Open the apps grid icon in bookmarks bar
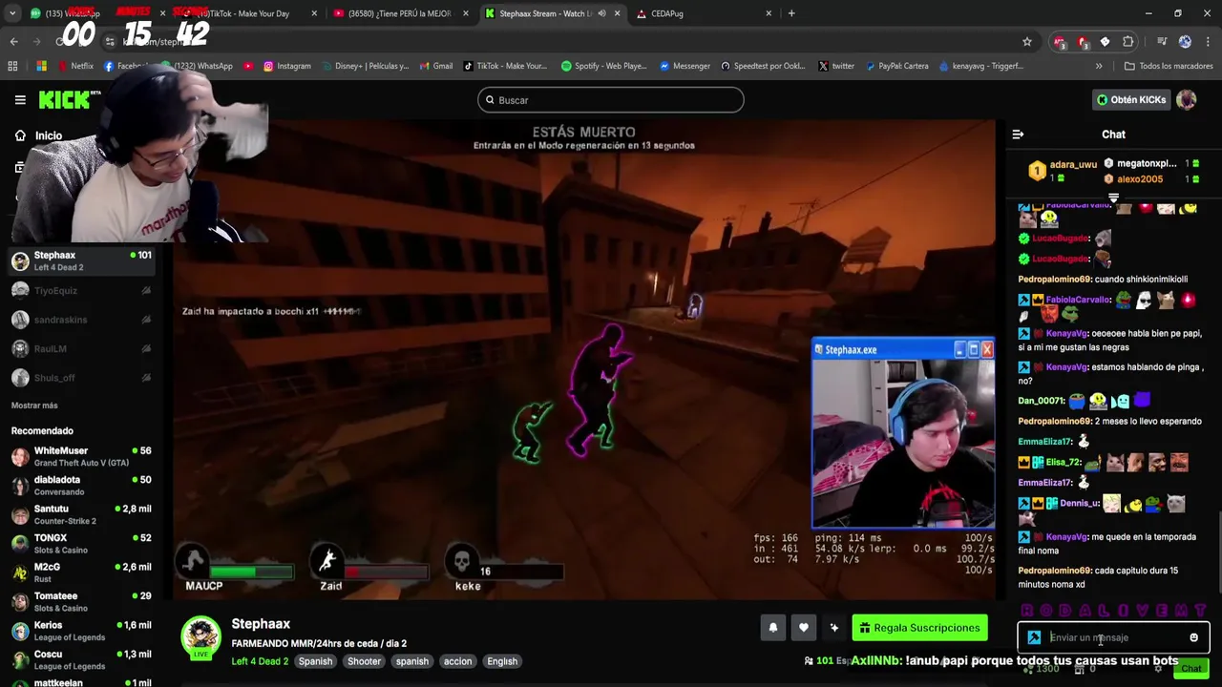 click(12, 66)
